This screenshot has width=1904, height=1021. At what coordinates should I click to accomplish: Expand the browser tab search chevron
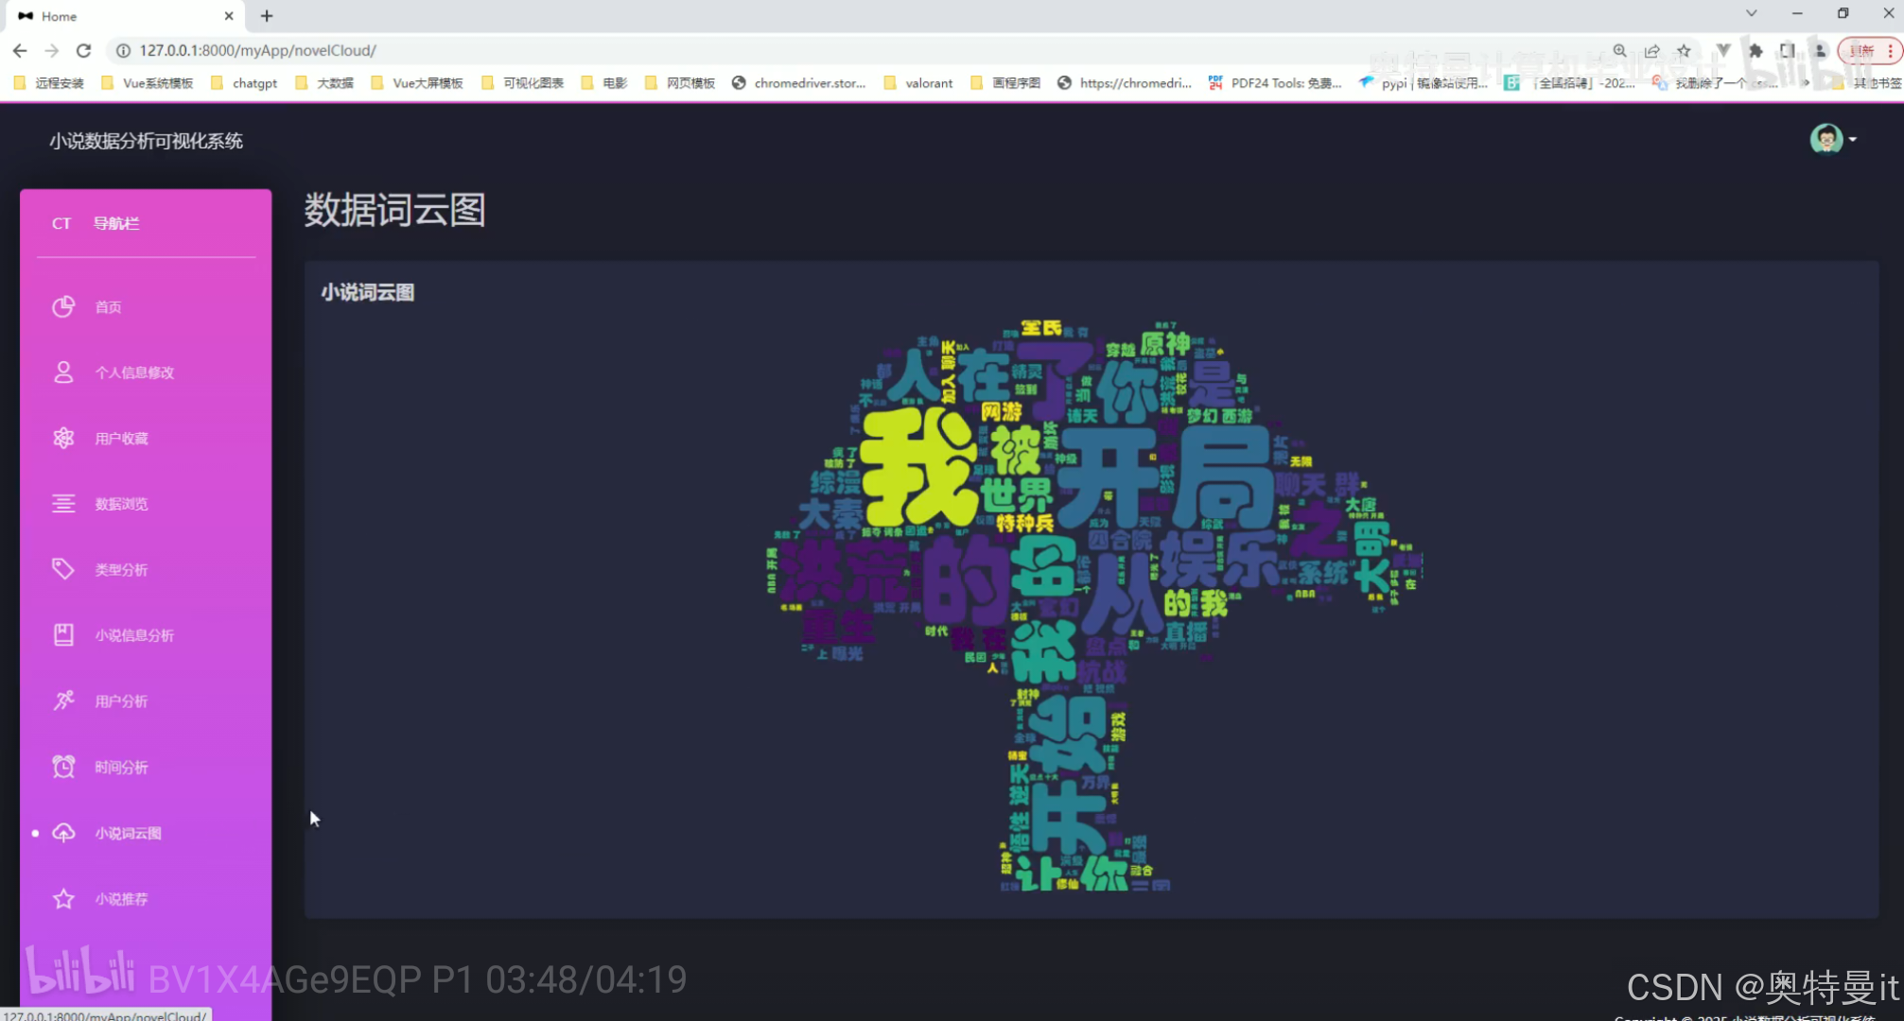pyautogui.click(x=1752, y=13)
